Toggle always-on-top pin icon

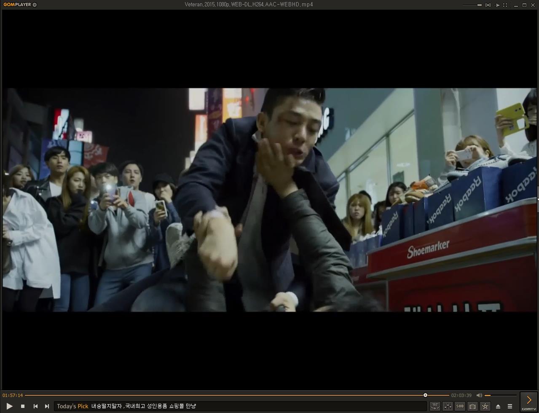click(497, 5)
